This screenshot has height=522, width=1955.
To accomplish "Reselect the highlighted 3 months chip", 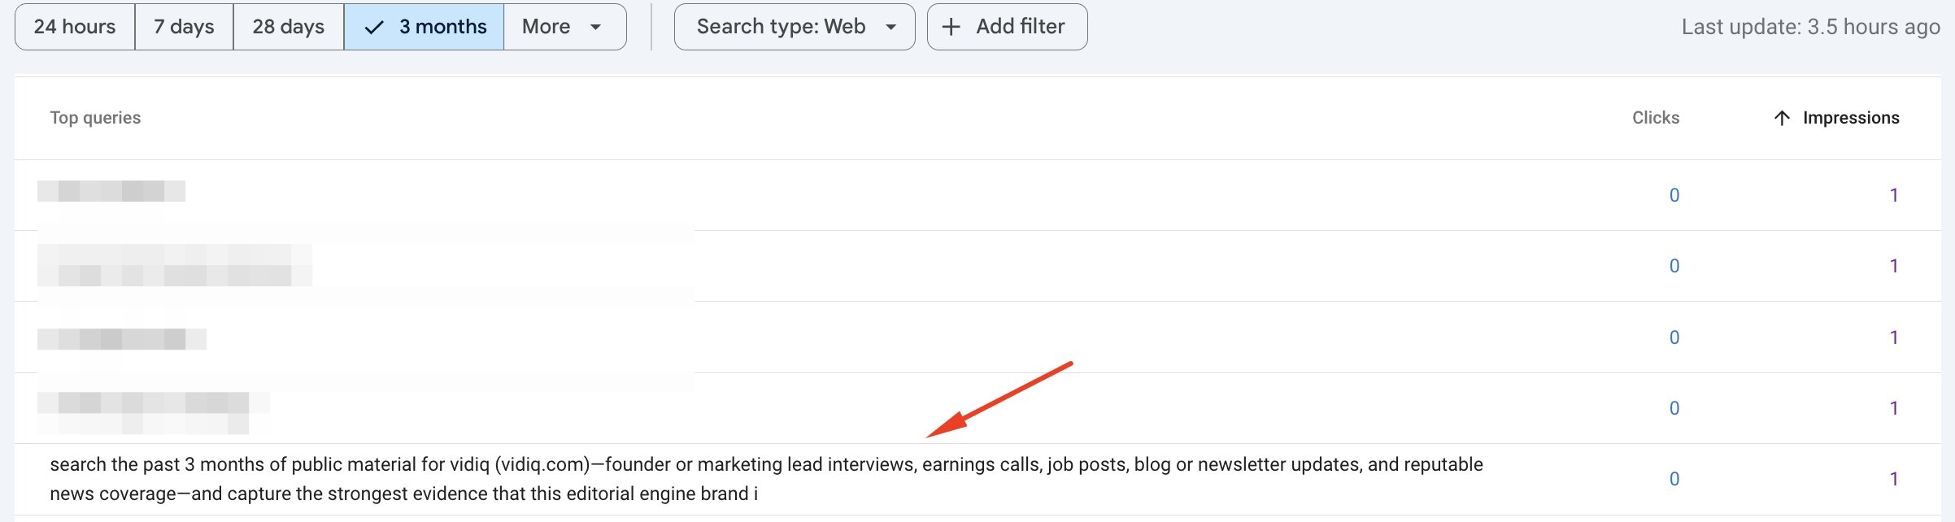I will (424, 26).
